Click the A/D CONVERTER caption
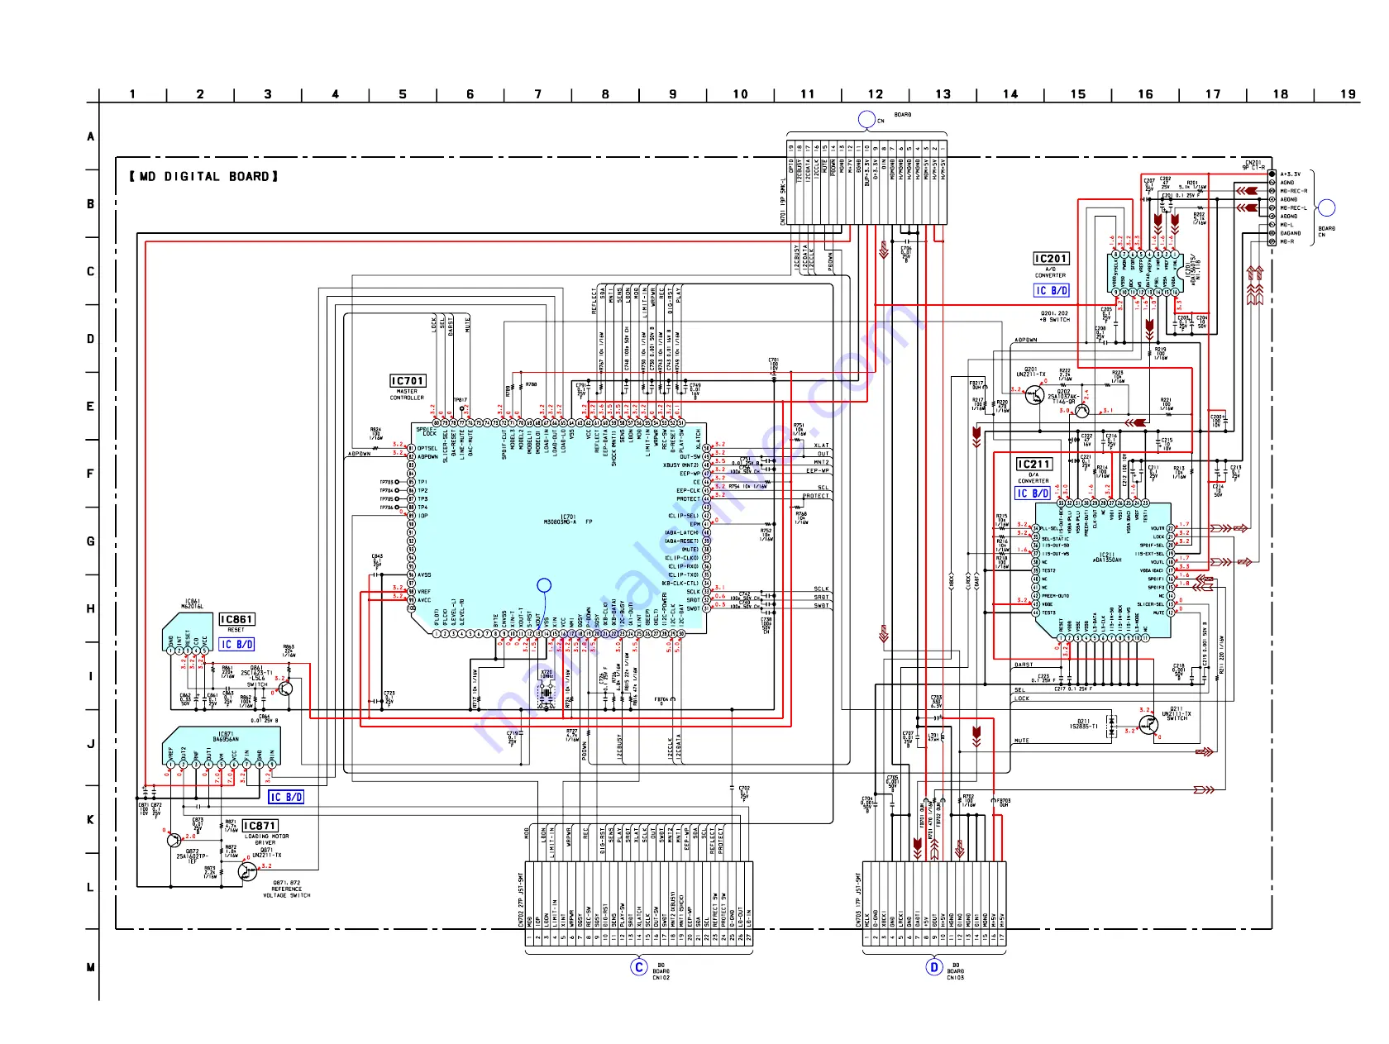This screenshot has width=1389, height=1044. (1051, 273)
